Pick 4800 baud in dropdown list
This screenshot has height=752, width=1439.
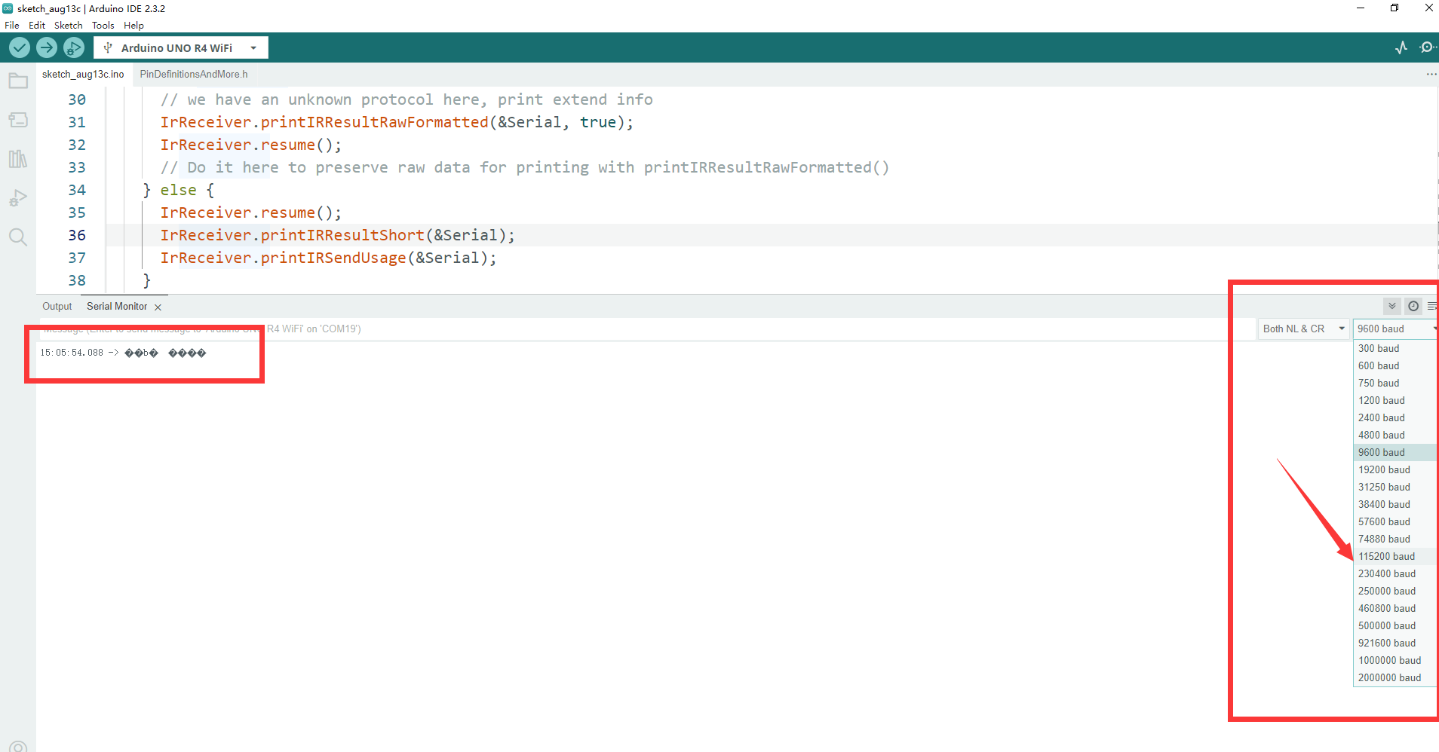(1395, 435)
